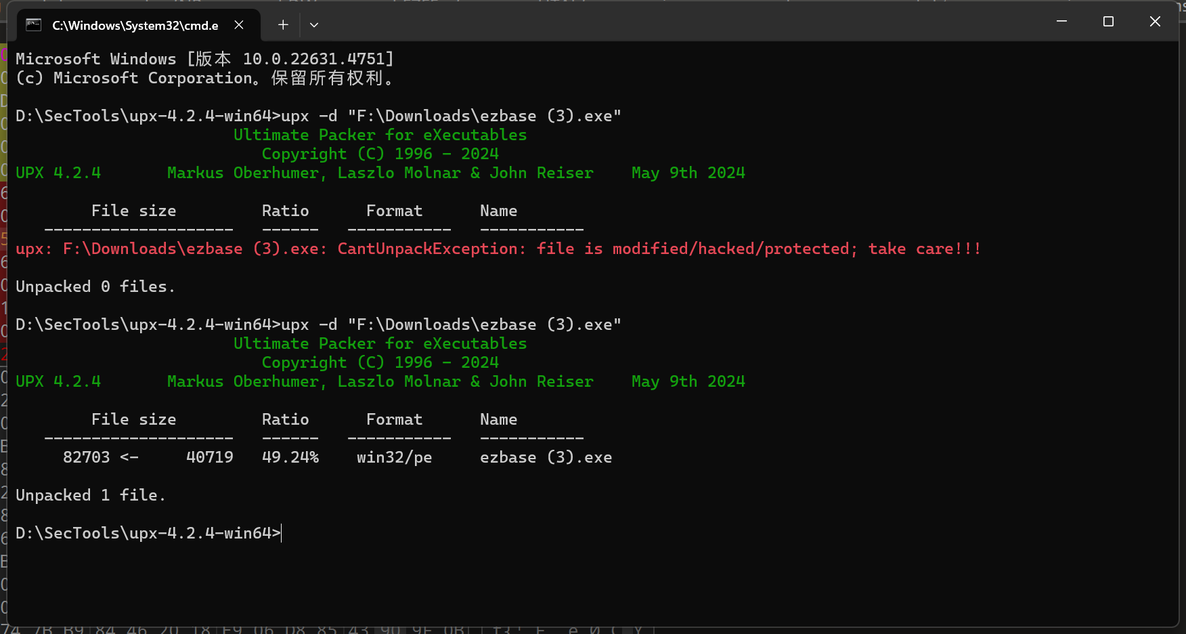
Task: Click the win32/pe format value
Action: (394, 458)
